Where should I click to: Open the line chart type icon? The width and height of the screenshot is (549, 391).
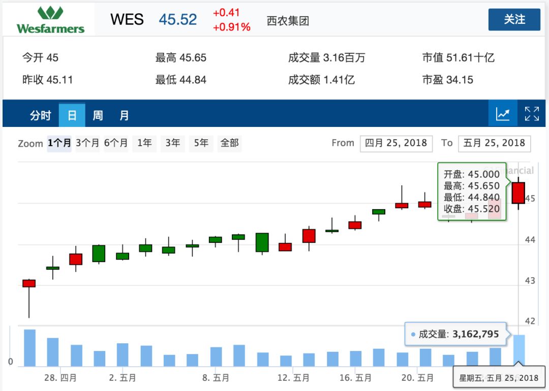click(503, 114)
